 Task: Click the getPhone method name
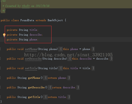point(34,78)
